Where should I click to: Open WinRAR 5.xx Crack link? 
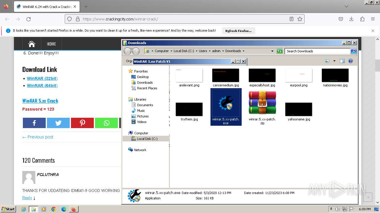[40, 101]
